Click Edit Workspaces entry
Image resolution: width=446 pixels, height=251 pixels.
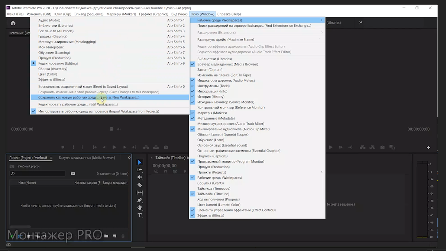(110, 104)
